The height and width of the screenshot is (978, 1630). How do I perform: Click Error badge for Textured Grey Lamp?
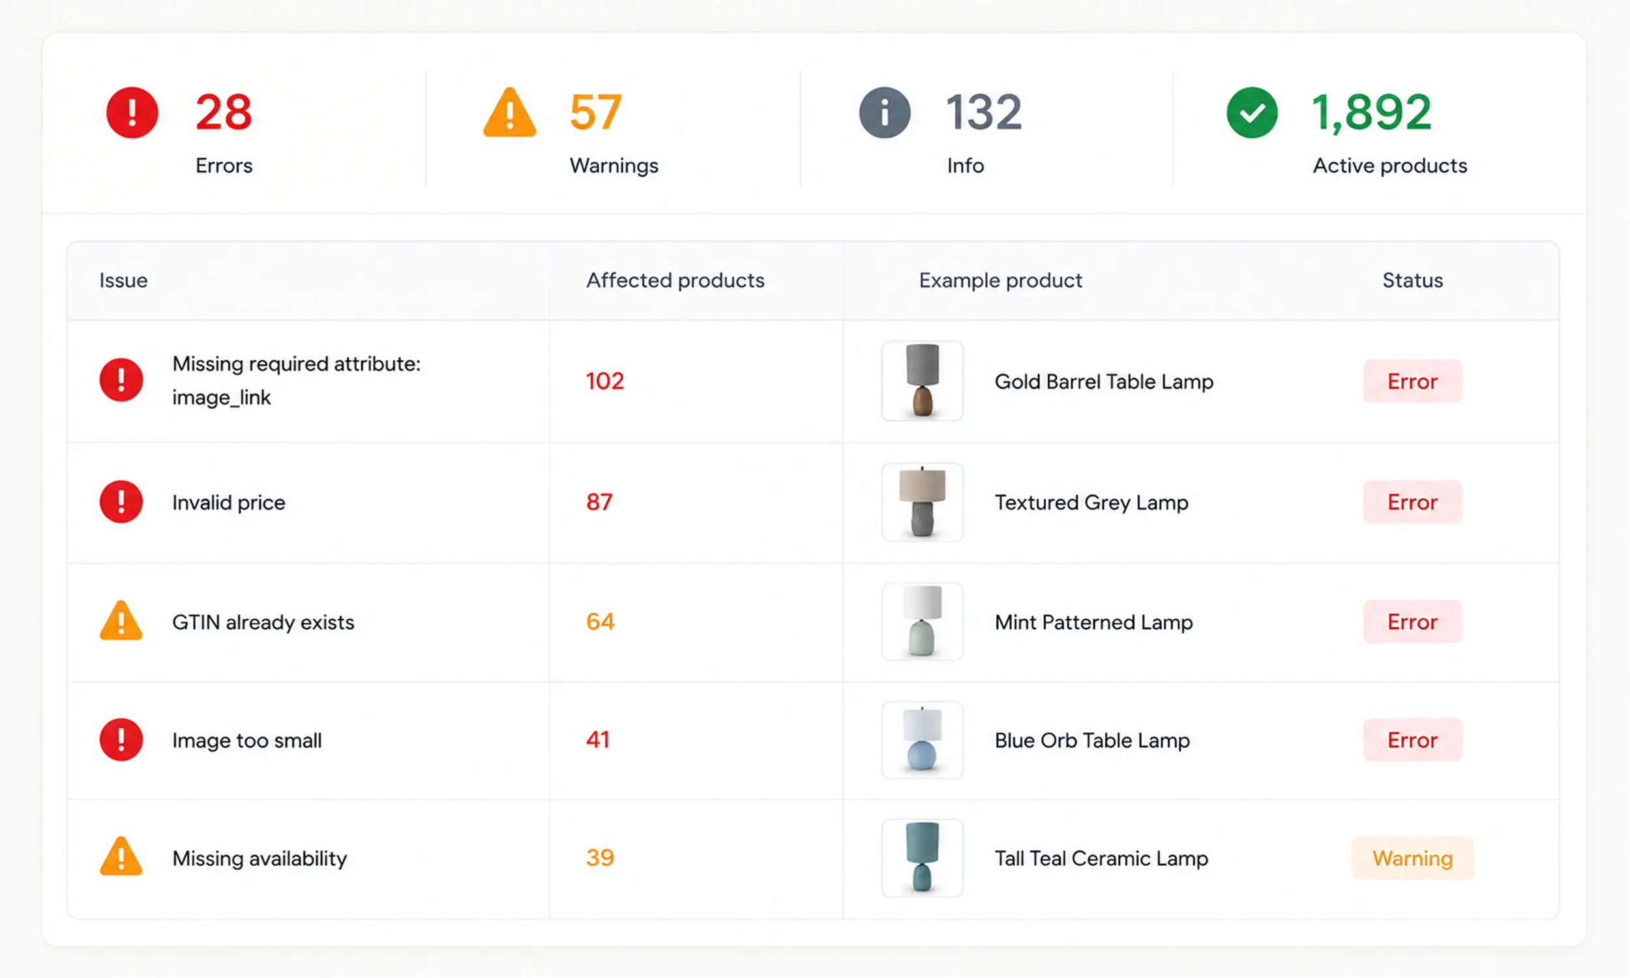click(1413, 502)
